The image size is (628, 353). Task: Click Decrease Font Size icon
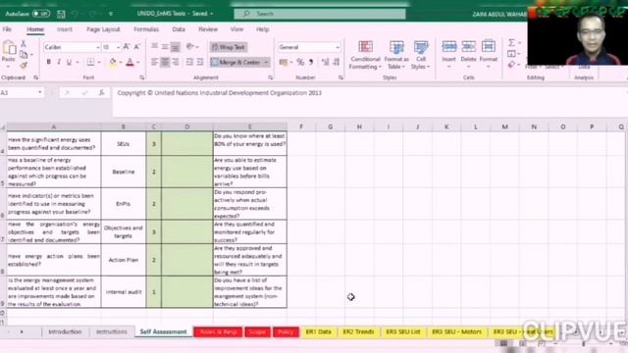point(137,47)
